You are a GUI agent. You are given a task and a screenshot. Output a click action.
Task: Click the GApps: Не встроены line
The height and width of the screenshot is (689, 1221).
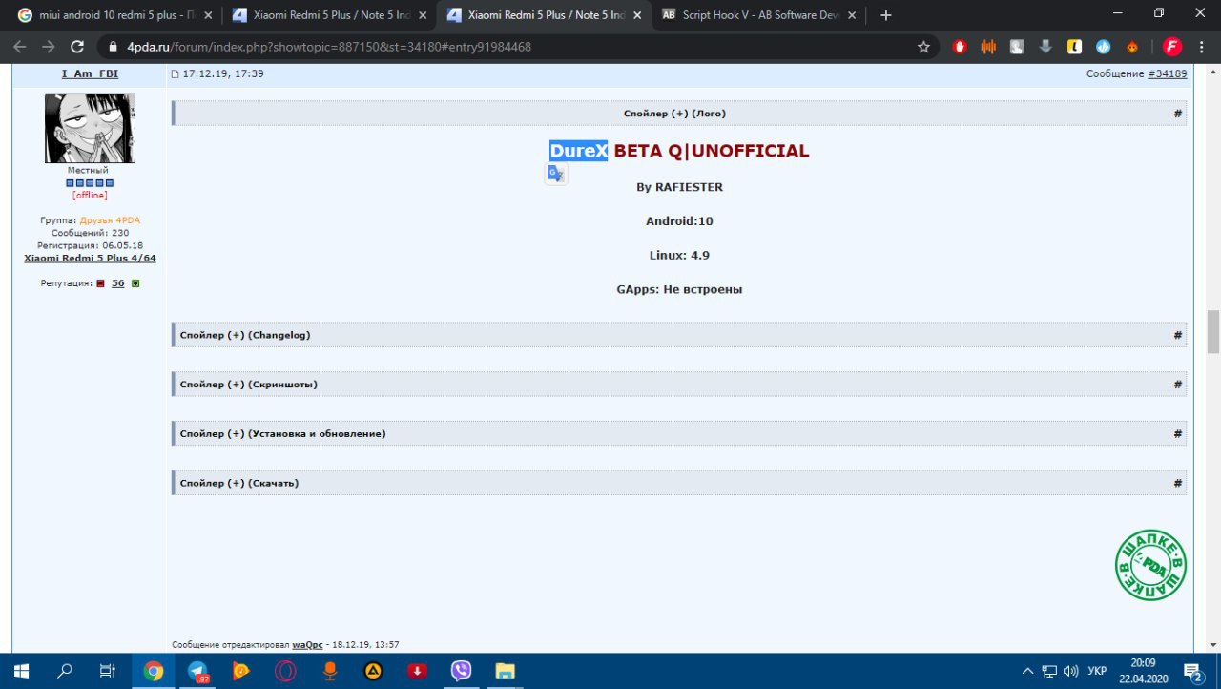coord(679,289)
